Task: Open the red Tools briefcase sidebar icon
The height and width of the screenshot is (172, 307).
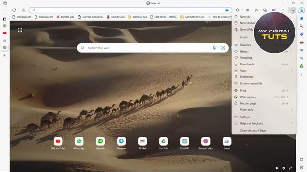Action: click(x=302, y=43)
